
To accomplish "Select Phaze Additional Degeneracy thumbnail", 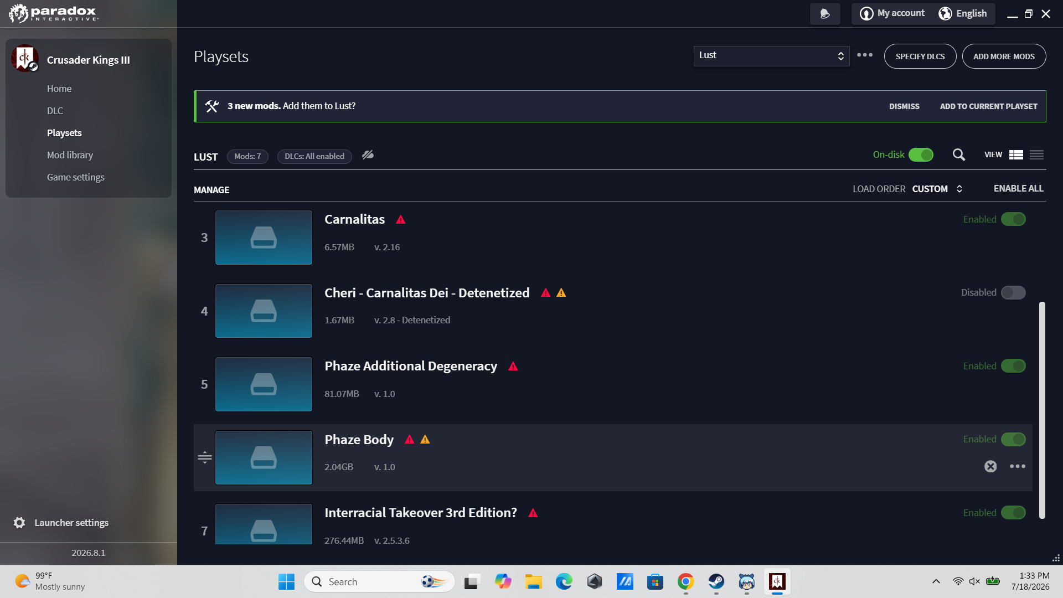I will click(x=264, y=384).
